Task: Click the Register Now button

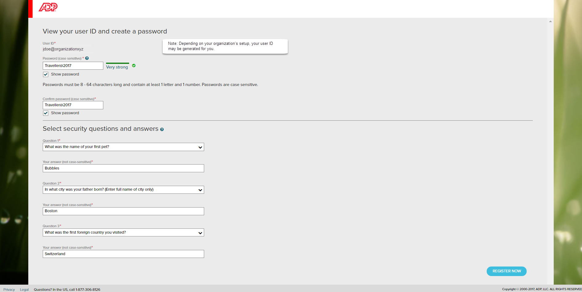Action: click(506, 271)
